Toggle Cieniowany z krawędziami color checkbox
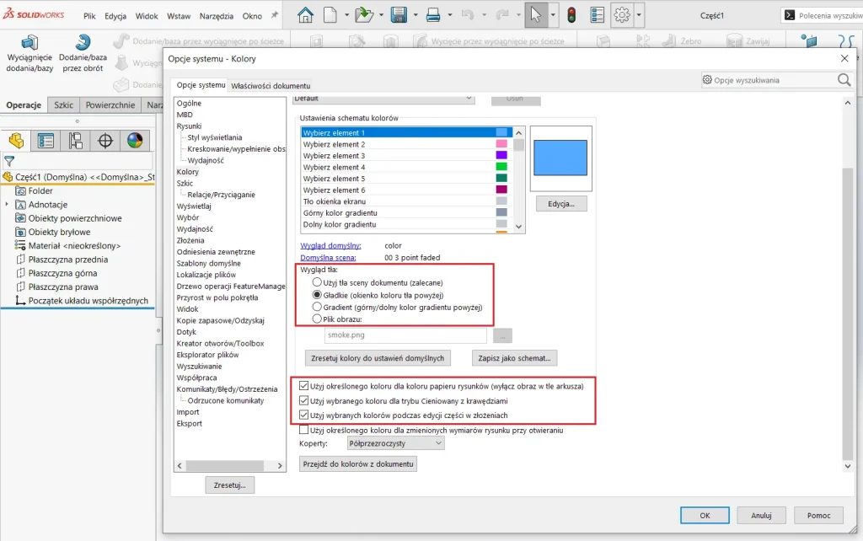This screenshot has width=863, height=541. [303, 400]
